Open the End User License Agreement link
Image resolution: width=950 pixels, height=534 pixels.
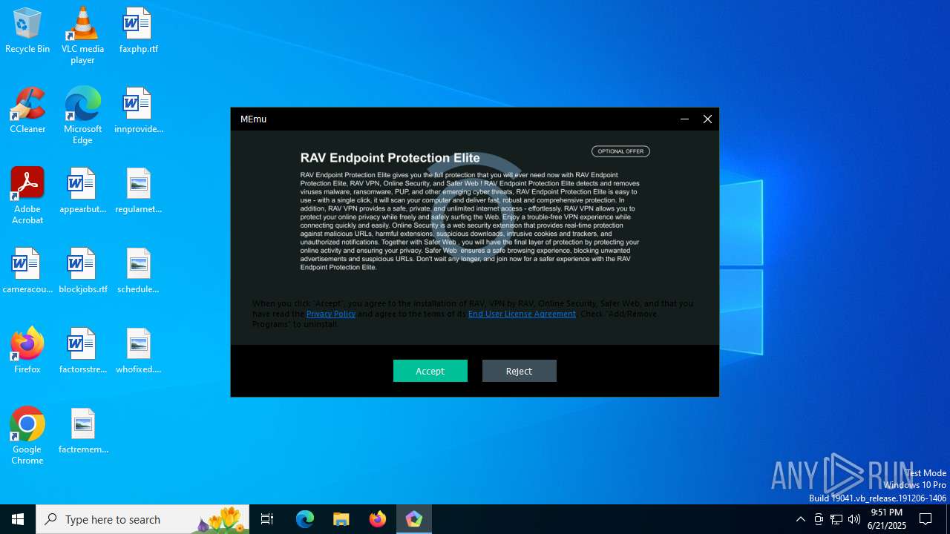(522, 314)
